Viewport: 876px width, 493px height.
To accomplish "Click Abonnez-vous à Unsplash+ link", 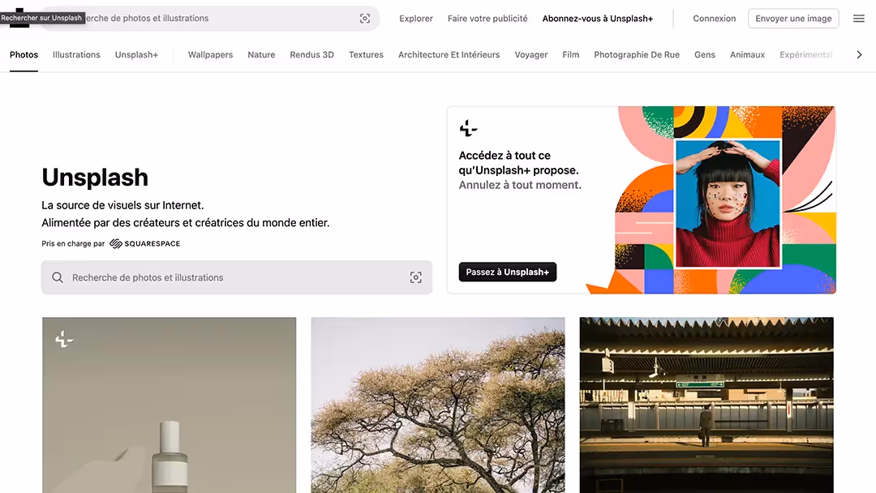I will 597,19.
